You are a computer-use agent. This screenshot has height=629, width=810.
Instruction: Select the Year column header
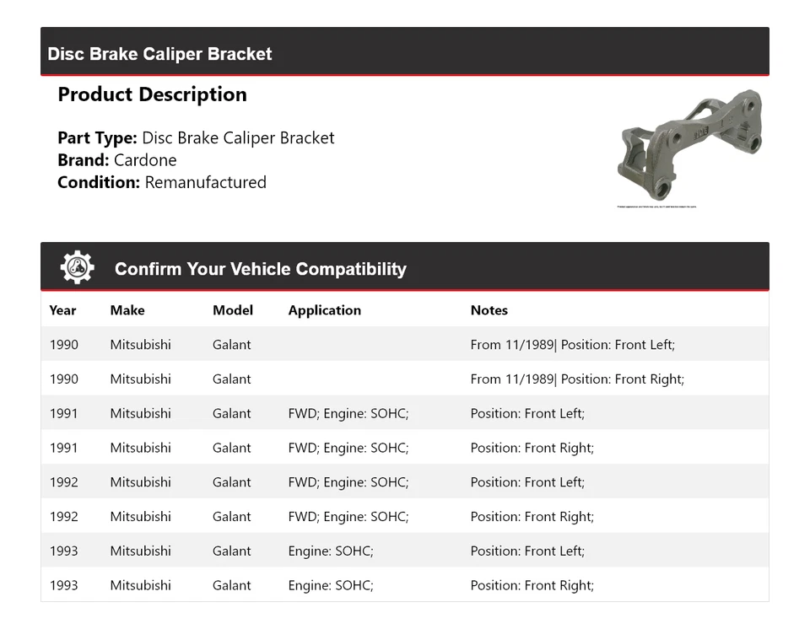(x=62, y=310)
